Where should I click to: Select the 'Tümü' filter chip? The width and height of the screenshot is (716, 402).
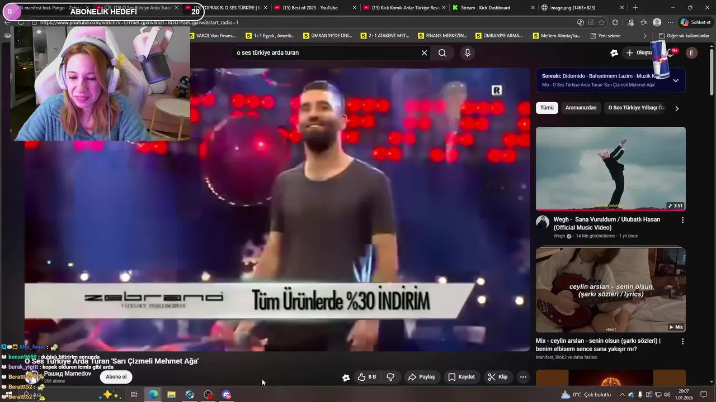pyautogui.click(x=547, y=108)
